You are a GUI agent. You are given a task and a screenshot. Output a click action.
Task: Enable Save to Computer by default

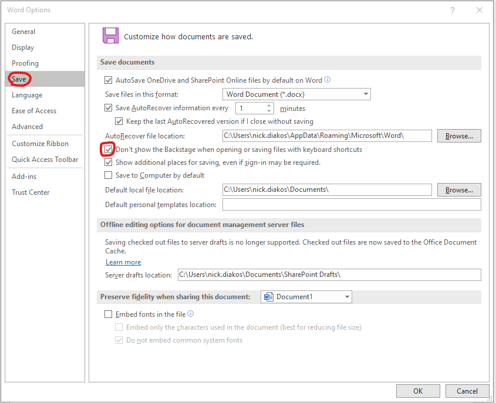pos(109,175)
